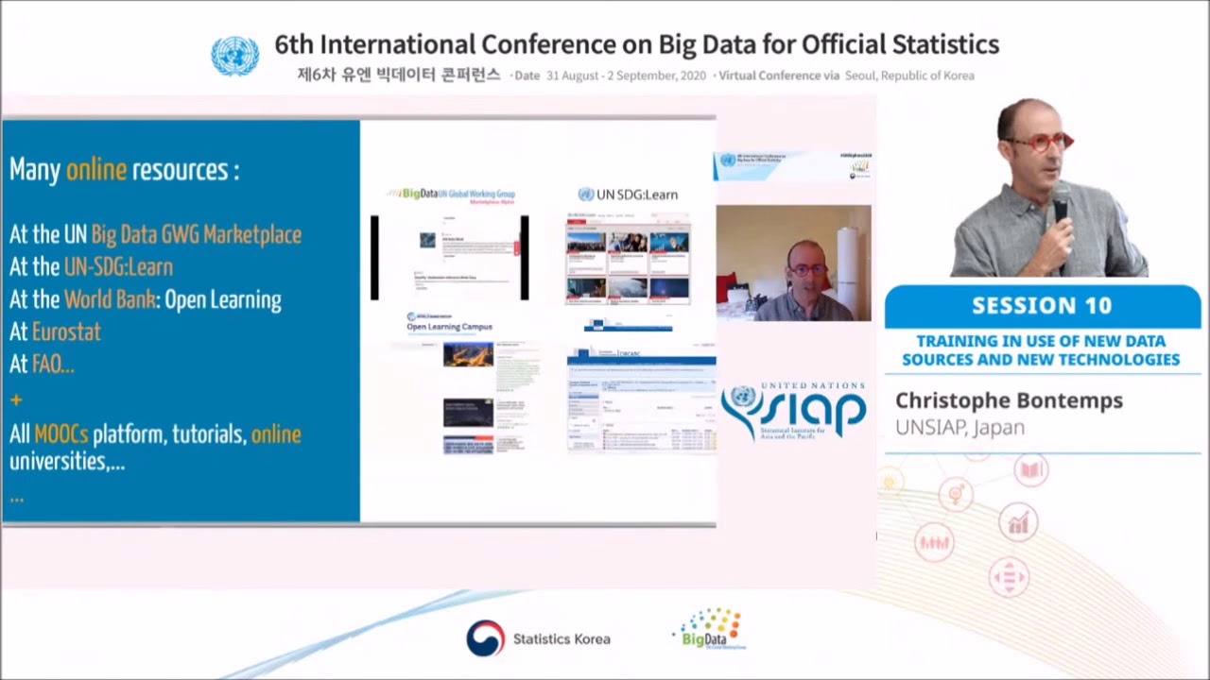Click 'Seoul, Republic of Korea' text
This screenshot has width=1210, height=680.
click(x=909, y=76)
